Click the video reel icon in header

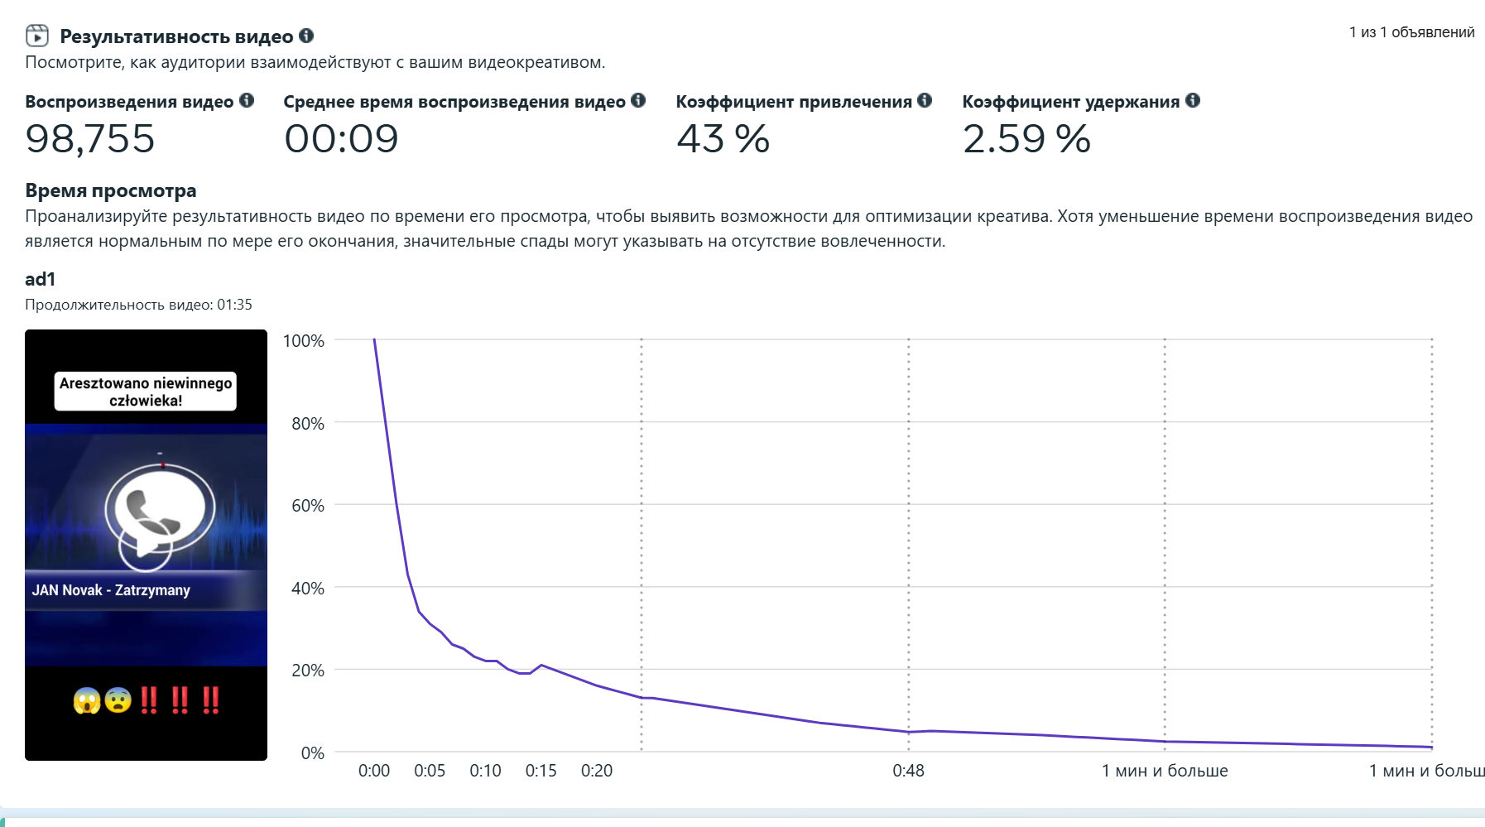(37, 36)
